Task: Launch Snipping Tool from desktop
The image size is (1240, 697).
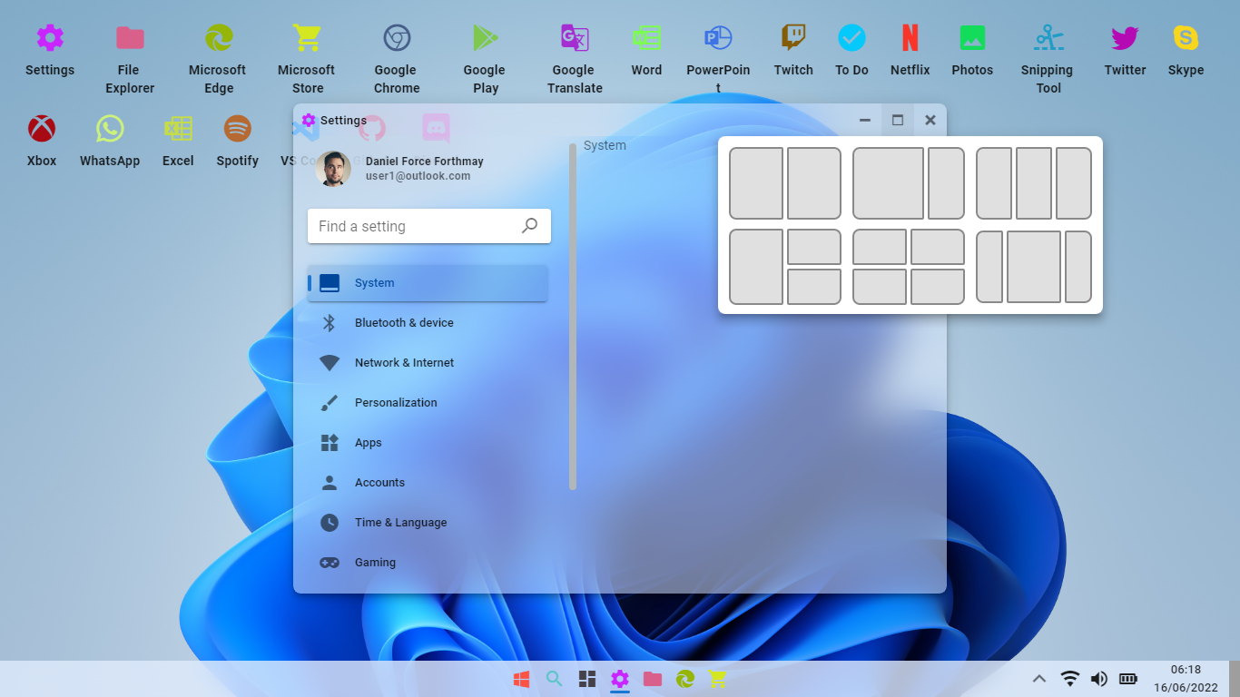Action: (1048, 60)
